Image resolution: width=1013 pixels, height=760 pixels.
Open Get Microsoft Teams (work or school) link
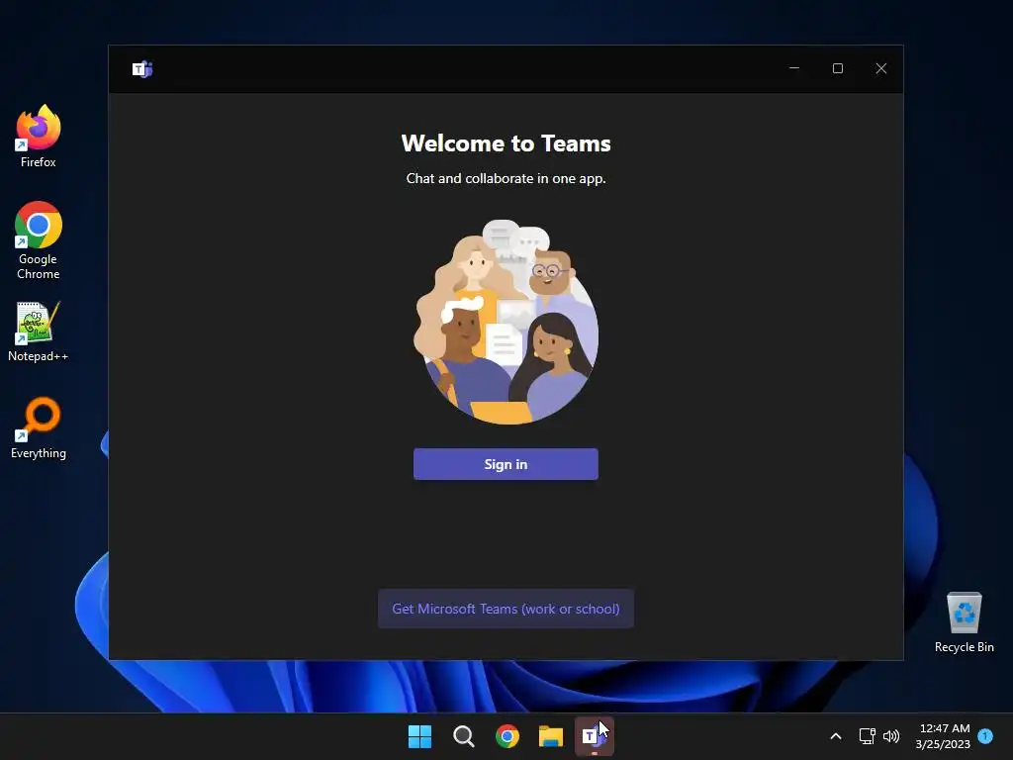coord(506,609)
